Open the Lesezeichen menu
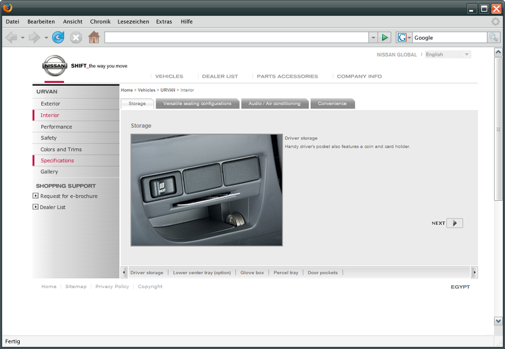Screen dimensions: 505x349 point(133,21)
